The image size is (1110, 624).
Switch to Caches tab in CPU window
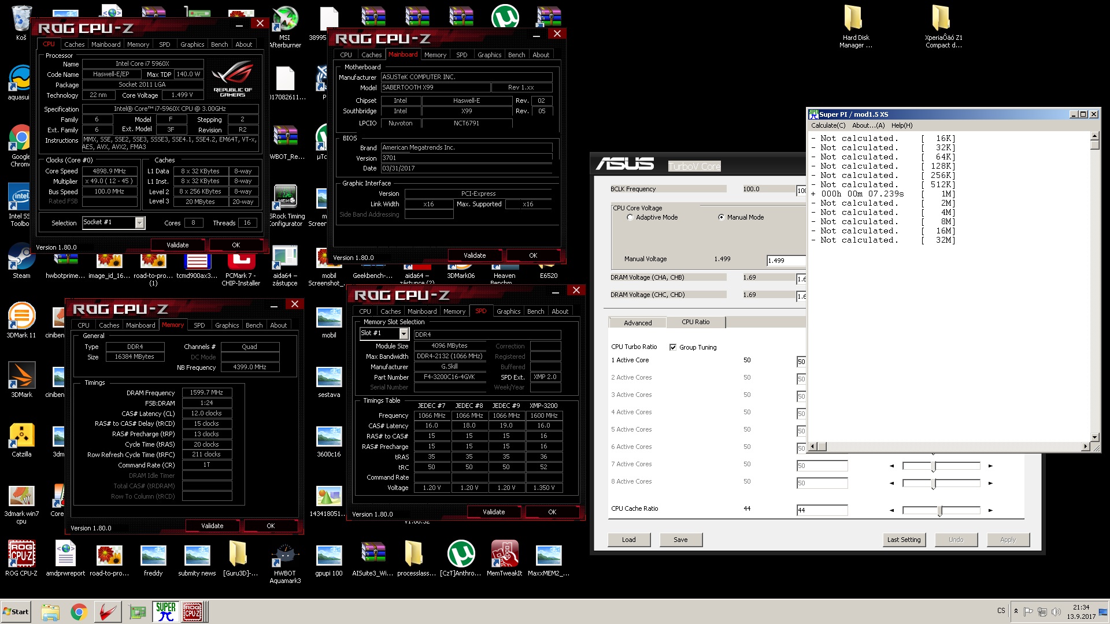tap(74, 44)
